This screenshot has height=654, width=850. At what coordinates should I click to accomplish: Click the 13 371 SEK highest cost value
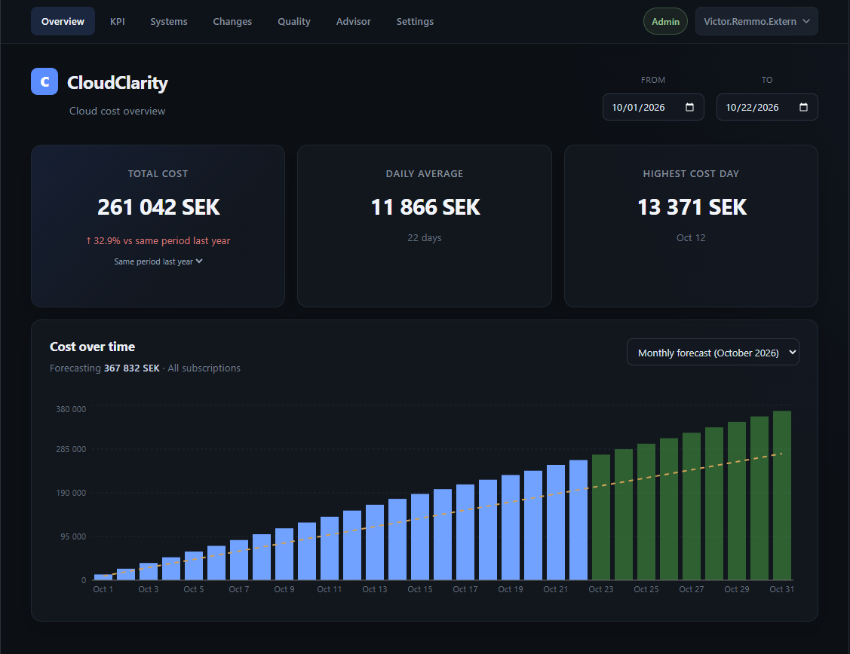click(x=692, y=206)
